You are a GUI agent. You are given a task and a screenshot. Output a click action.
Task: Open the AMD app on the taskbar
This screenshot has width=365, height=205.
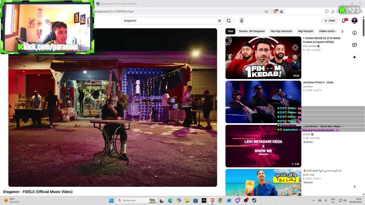[204, 200]
